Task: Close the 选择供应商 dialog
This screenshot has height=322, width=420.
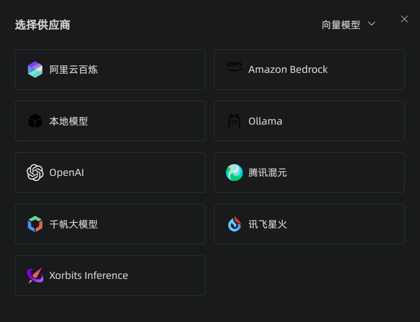Action: pos(404,19)
